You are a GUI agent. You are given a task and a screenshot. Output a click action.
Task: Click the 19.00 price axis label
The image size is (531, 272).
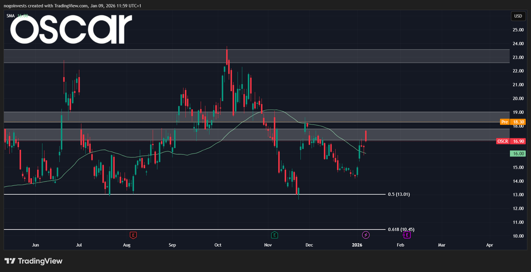coord(518,112)
